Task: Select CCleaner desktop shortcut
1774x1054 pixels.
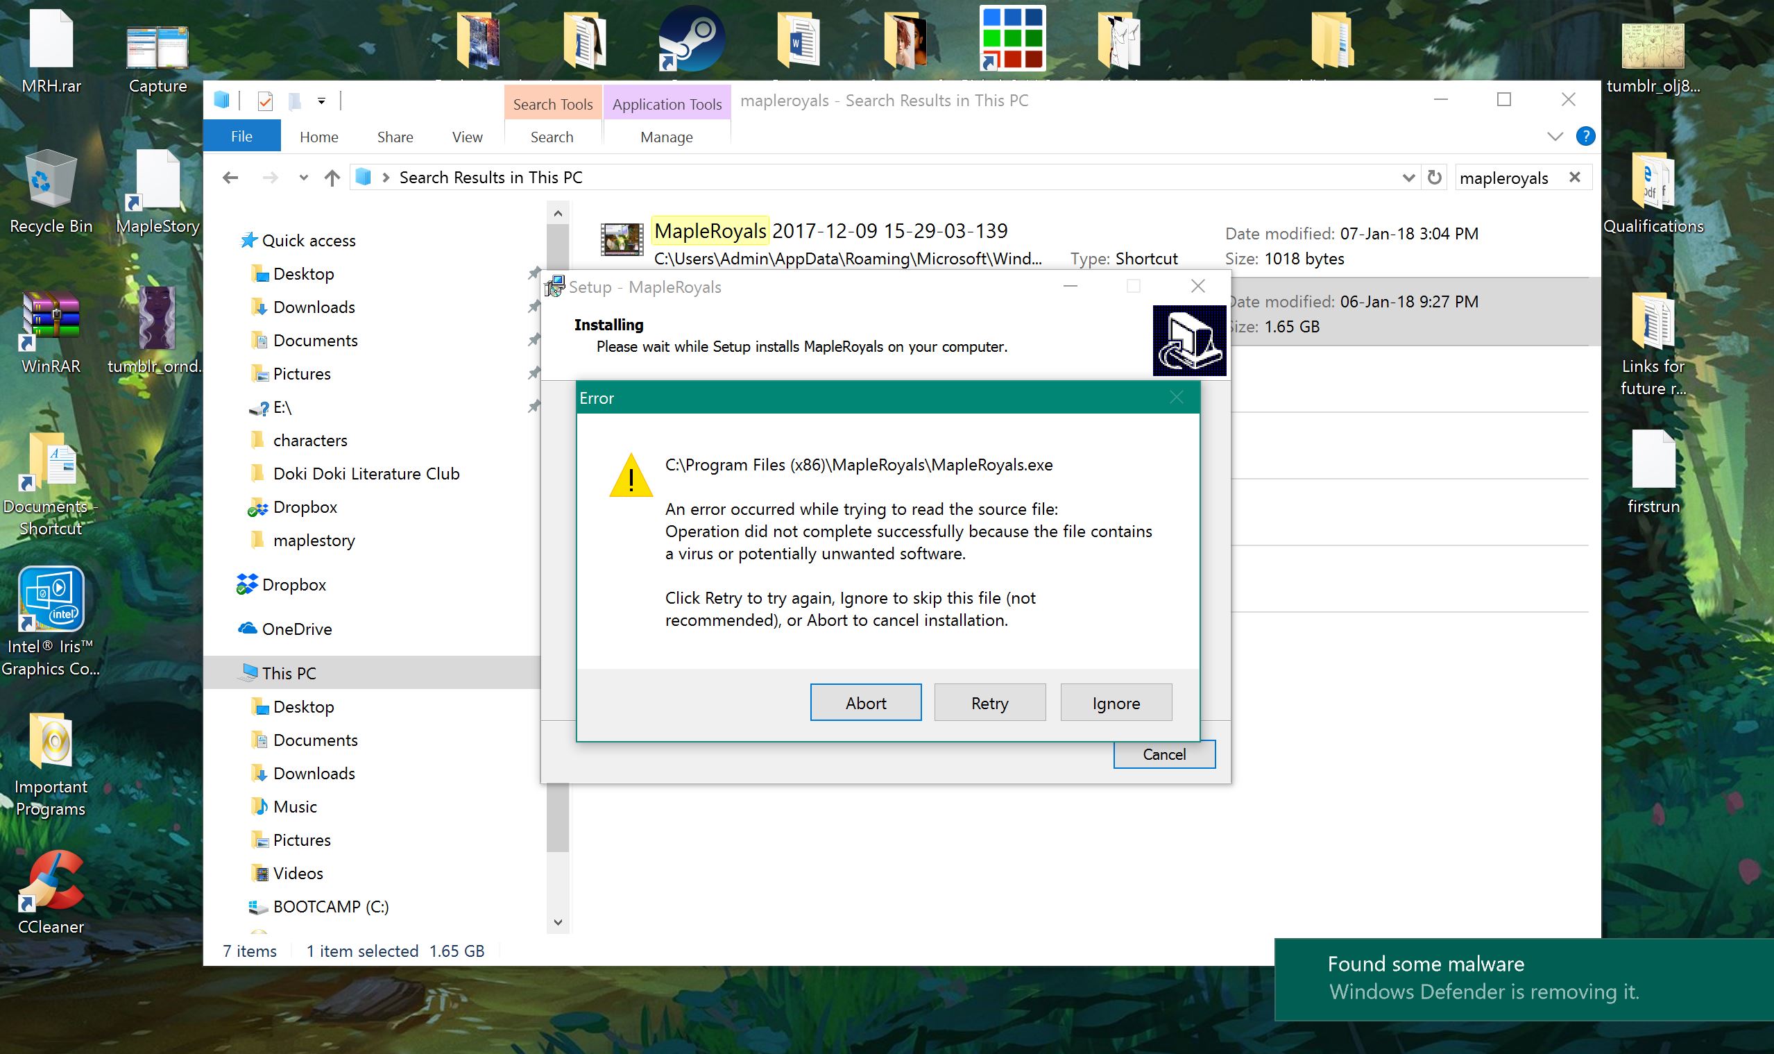Action: point(51,893)
